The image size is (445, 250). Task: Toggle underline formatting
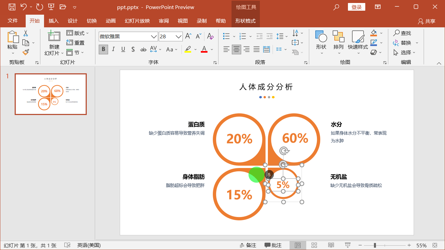click(x=123, y=49)
